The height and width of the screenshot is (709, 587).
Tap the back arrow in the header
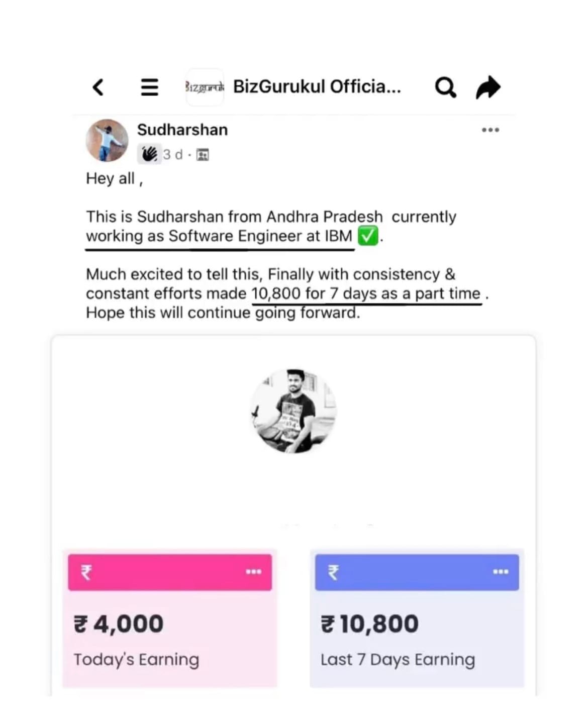[x=98, y=87]
